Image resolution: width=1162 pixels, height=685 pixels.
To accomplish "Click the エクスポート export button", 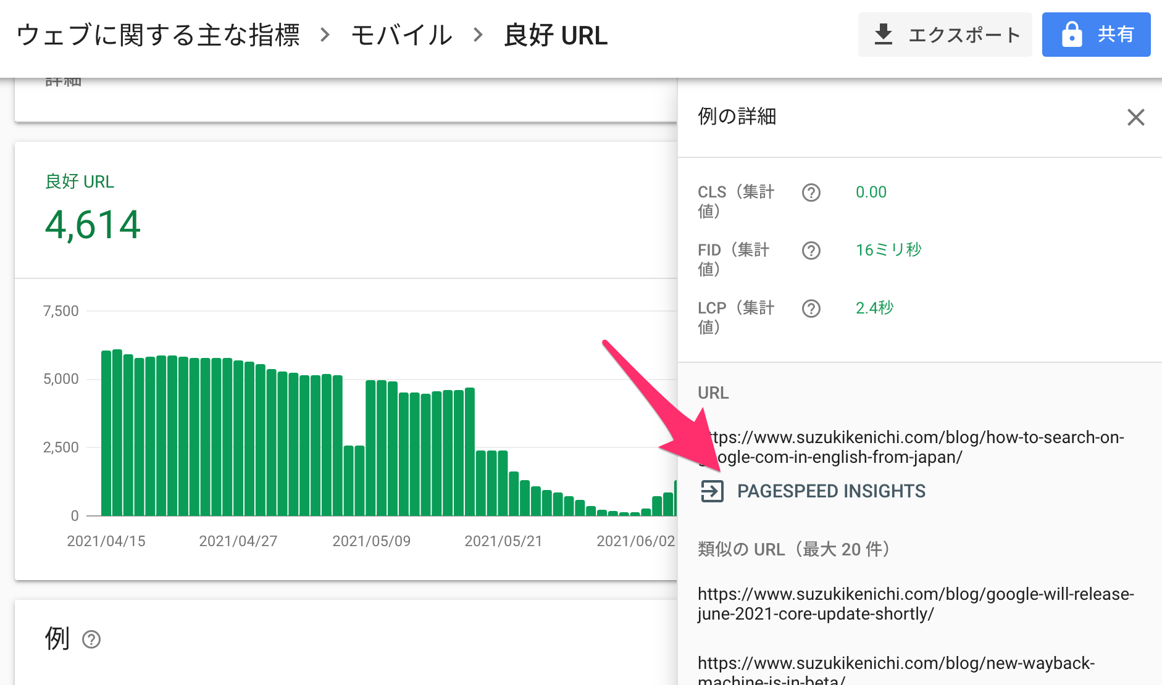I will [x=945, y=35].
